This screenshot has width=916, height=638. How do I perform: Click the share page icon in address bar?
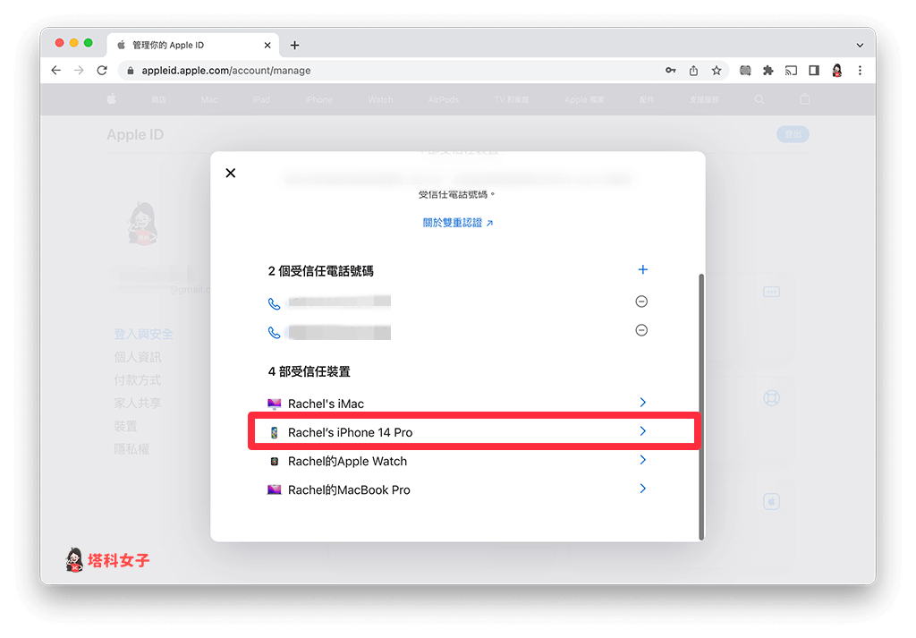click(x=693, y=71)
